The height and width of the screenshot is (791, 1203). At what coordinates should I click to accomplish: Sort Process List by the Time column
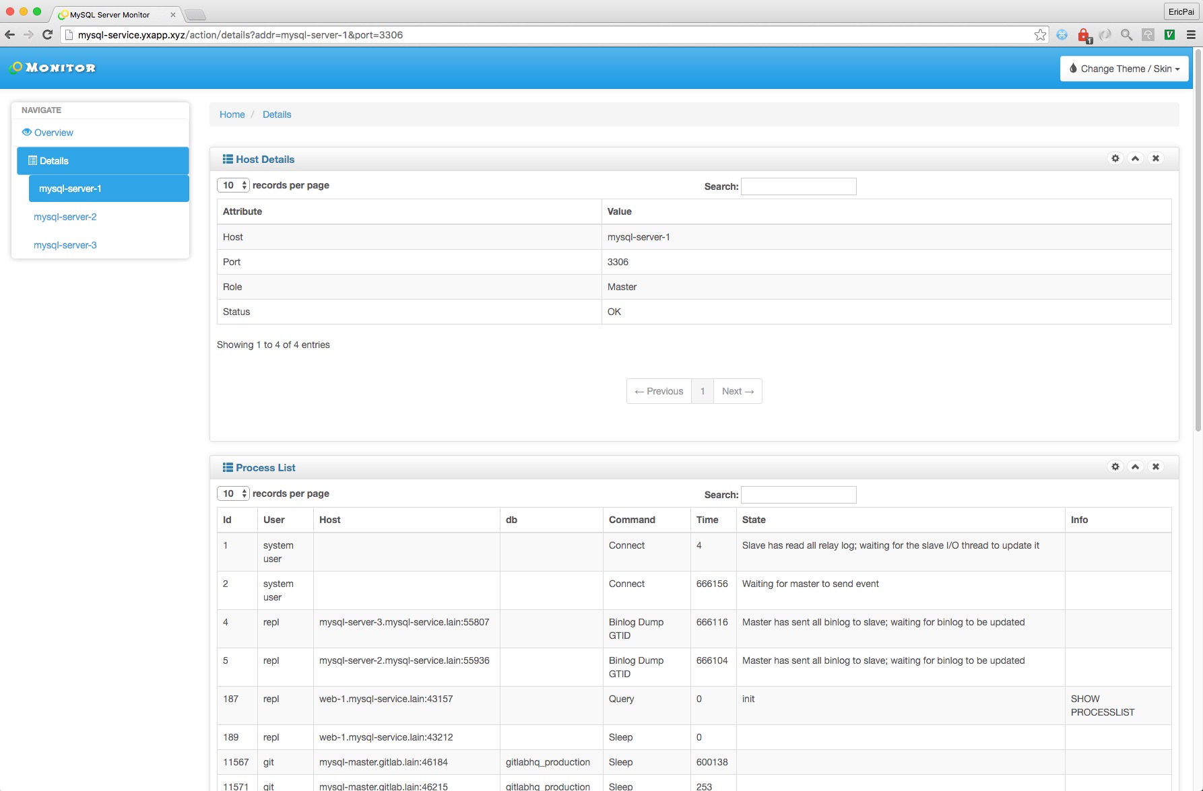pos(707,520)
